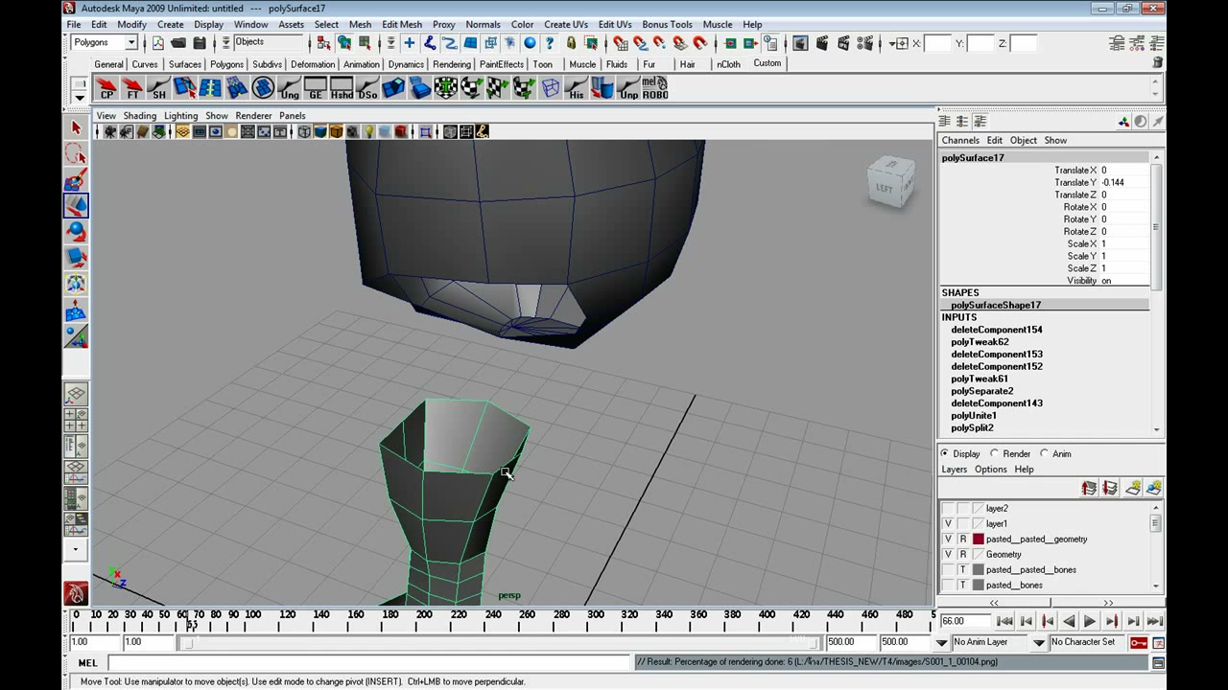
Task: Open Hshd Hypershade shelf button
Action: pos(342,89)
